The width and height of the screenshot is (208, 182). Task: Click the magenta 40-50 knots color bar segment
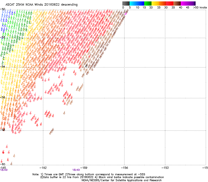click(x=188, y=3)
